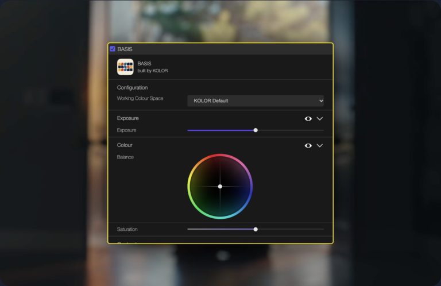Screen dimensions: 441x286
Task: Click the Exposure slider handle
Action: coord(256,130)
